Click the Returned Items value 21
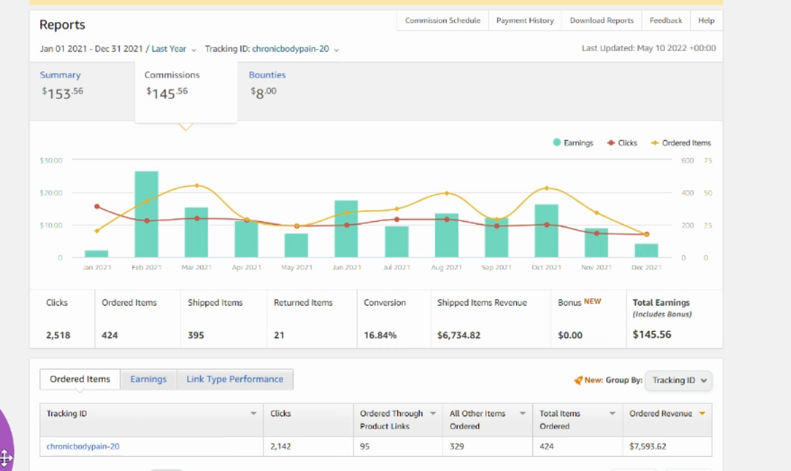The image size is (791, 471). coord(279,335)
